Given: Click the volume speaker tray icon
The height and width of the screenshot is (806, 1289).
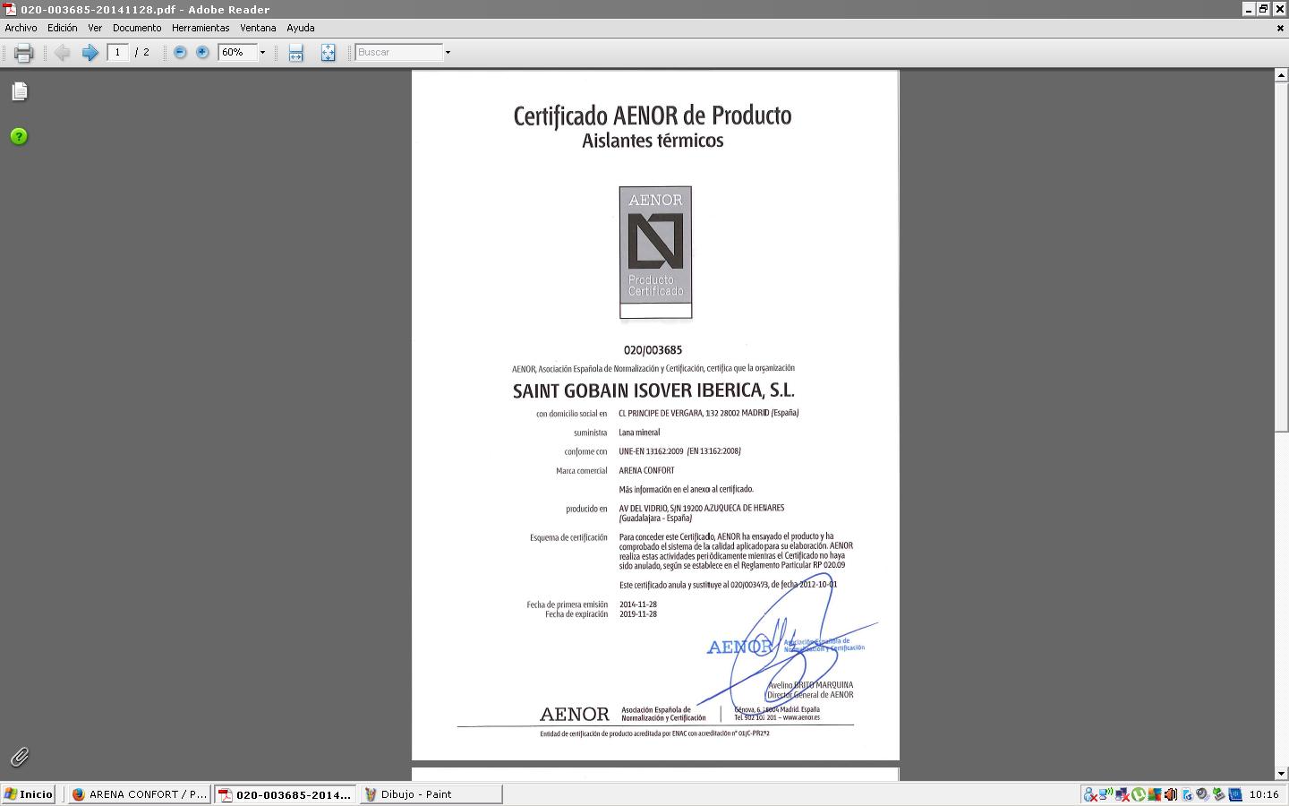Looking at the screenshot, I should tap(1171, 794).
